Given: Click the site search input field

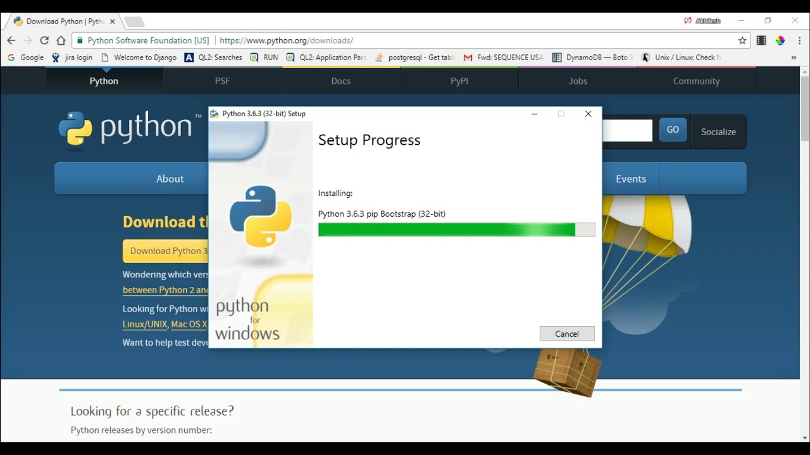Looking at the screenshot, I should [627, 131].
